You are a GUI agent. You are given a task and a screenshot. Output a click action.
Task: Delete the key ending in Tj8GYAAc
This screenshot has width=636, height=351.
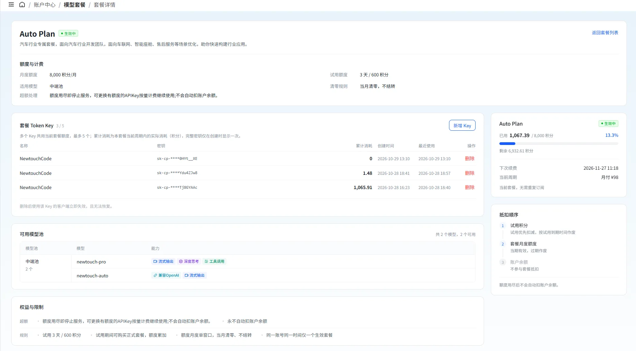pos(470,187)
